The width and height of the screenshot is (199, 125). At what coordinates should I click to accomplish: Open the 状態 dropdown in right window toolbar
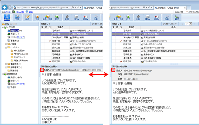point(157,17)
